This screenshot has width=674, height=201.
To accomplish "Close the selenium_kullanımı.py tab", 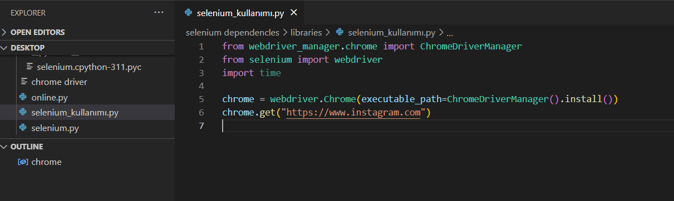I will pyautogui.click(x=294, y=12).
